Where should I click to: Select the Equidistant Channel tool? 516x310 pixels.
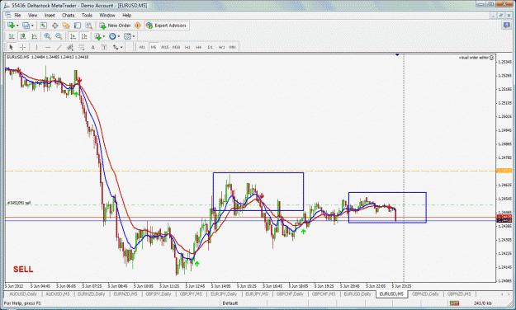pos(70,47)
